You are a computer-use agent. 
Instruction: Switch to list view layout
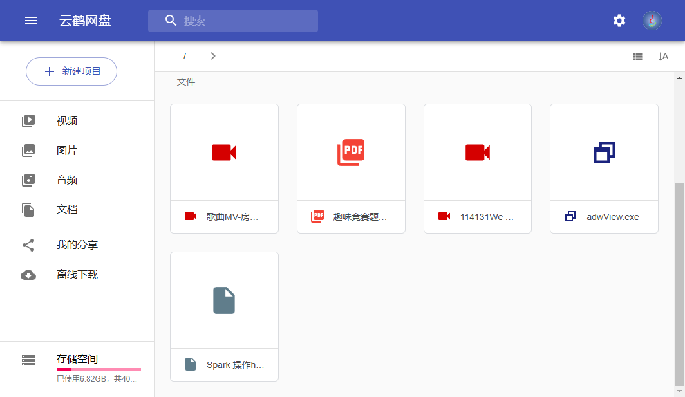[x=637, y=57]
